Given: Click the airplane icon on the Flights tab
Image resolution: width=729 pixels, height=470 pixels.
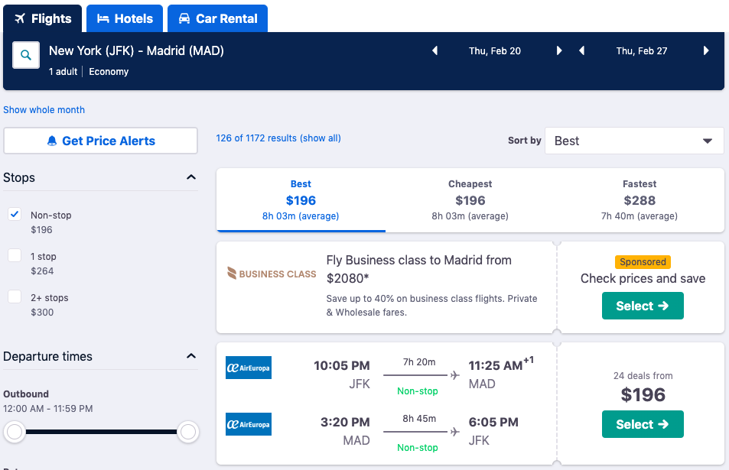Looking at the screenshot, I should click(20, 18).
